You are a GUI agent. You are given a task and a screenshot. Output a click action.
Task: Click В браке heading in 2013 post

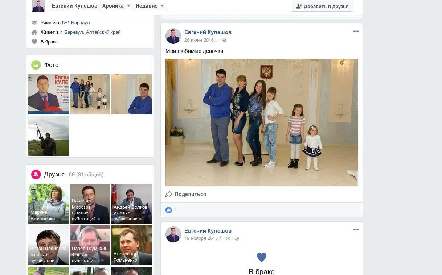(262, 271)
